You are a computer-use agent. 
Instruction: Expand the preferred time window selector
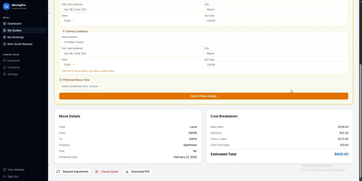(x=82, y=86)
